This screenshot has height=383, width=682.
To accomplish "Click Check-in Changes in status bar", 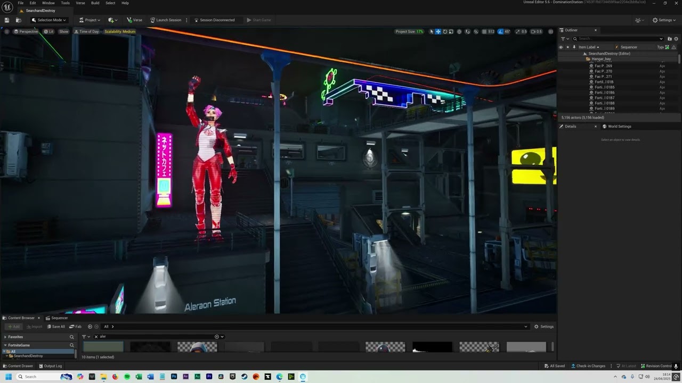I will 588,366.
